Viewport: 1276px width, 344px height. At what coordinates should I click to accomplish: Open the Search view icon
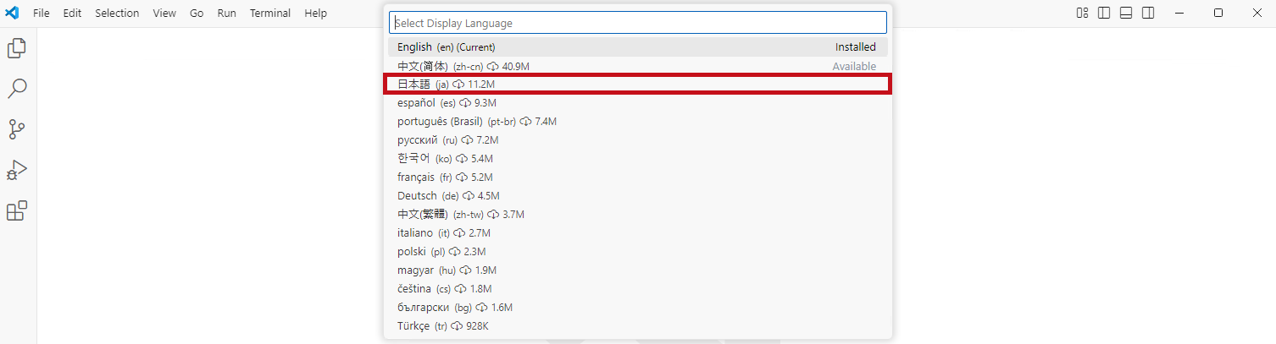point(17,89)
